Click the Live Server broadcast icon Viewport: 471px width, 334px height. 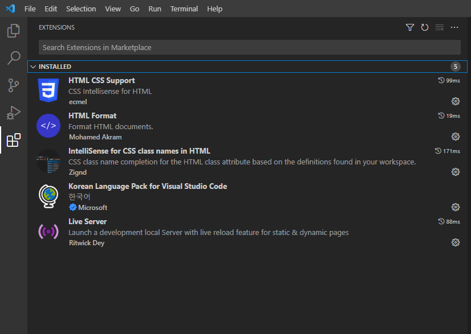(x=48, y=232)
